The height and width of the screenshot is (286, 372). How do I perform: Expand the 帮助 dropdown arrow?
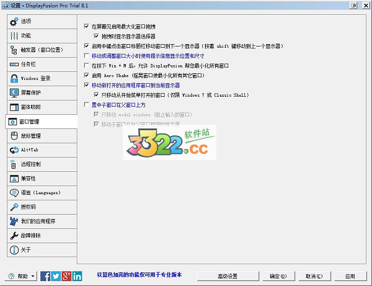tap(33, 276)
